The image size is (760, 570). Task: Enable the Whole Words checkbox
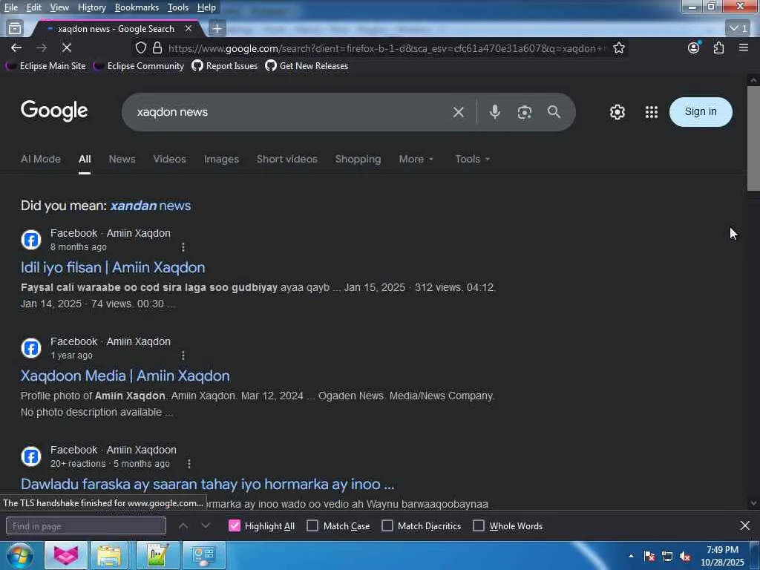coord(479,526)
